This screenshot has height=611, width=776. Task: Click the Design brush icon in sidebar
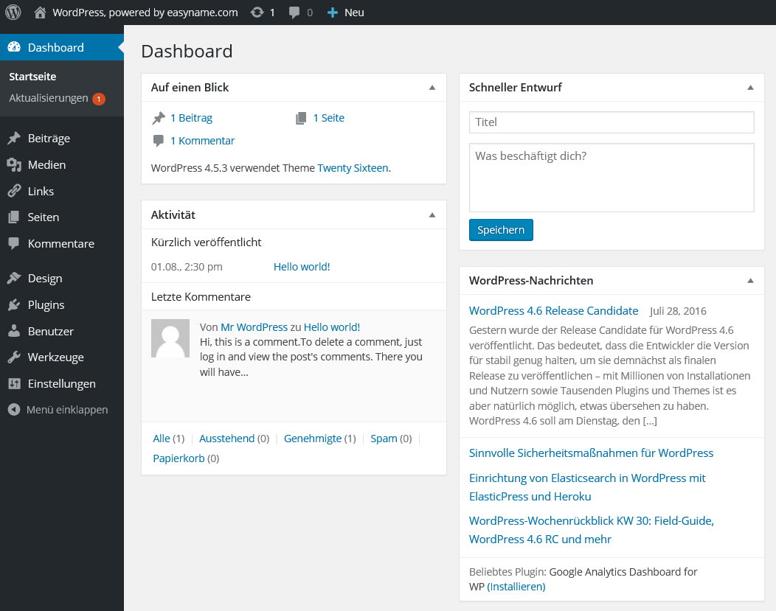(14, 278)
